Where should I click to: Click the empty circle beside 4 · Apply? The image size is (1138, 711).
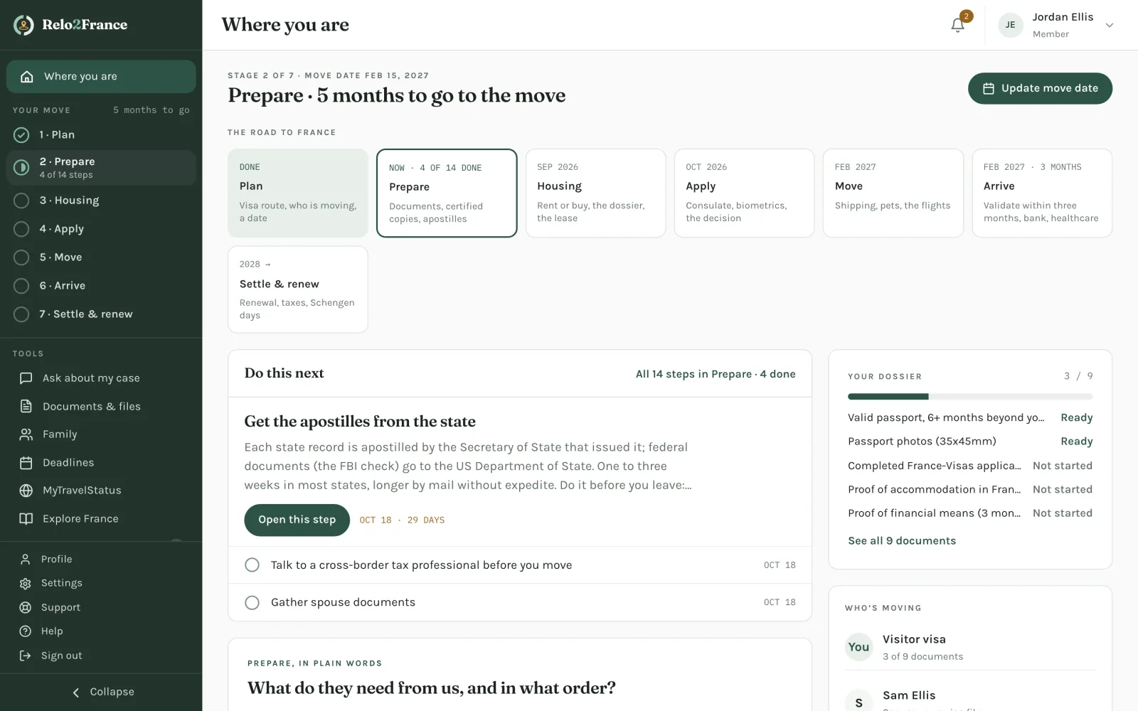click(x=22, y=229)
